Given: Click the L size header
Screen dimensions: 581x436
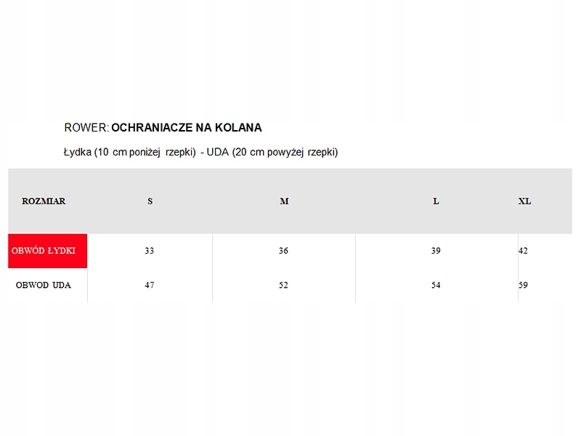Looking at the screenshot, I should tap(436, 201).
